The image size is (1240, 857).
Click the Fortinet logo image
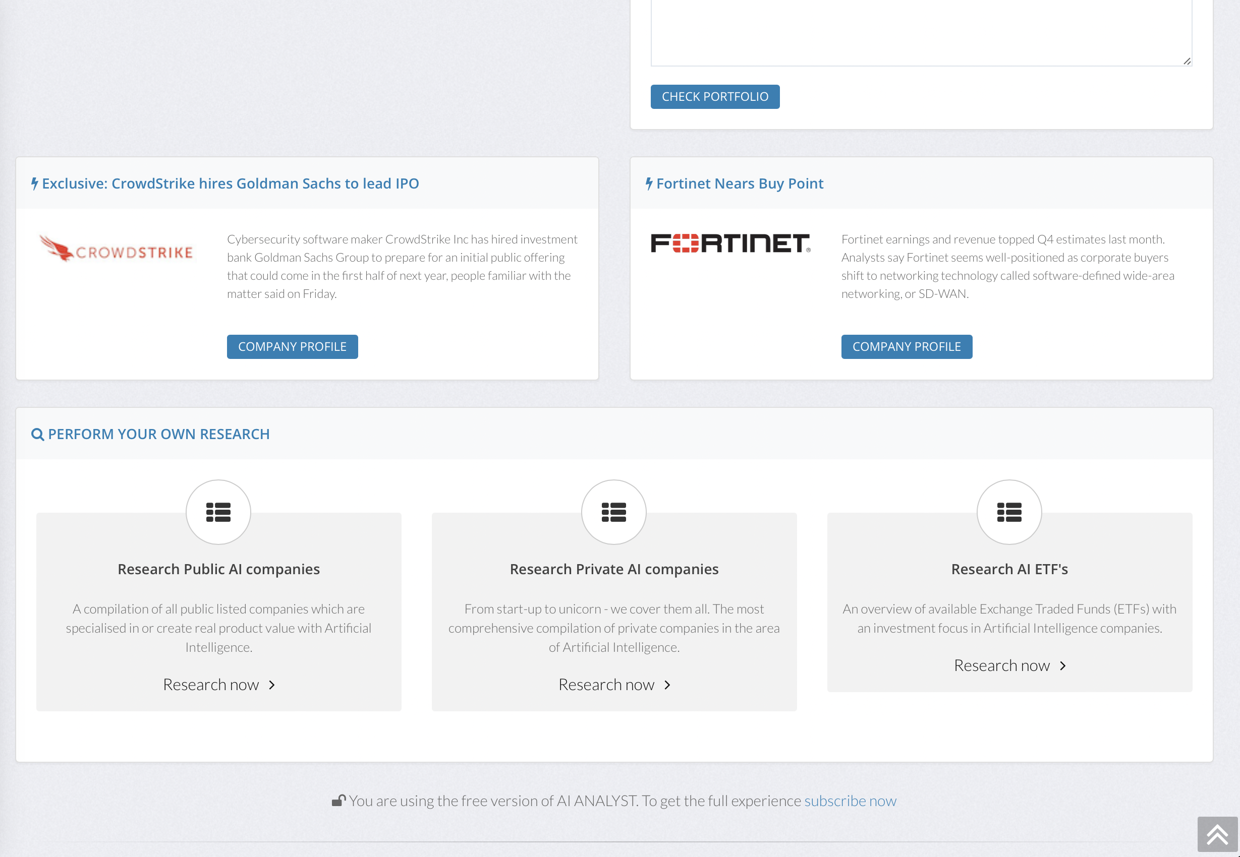(730, 243)
